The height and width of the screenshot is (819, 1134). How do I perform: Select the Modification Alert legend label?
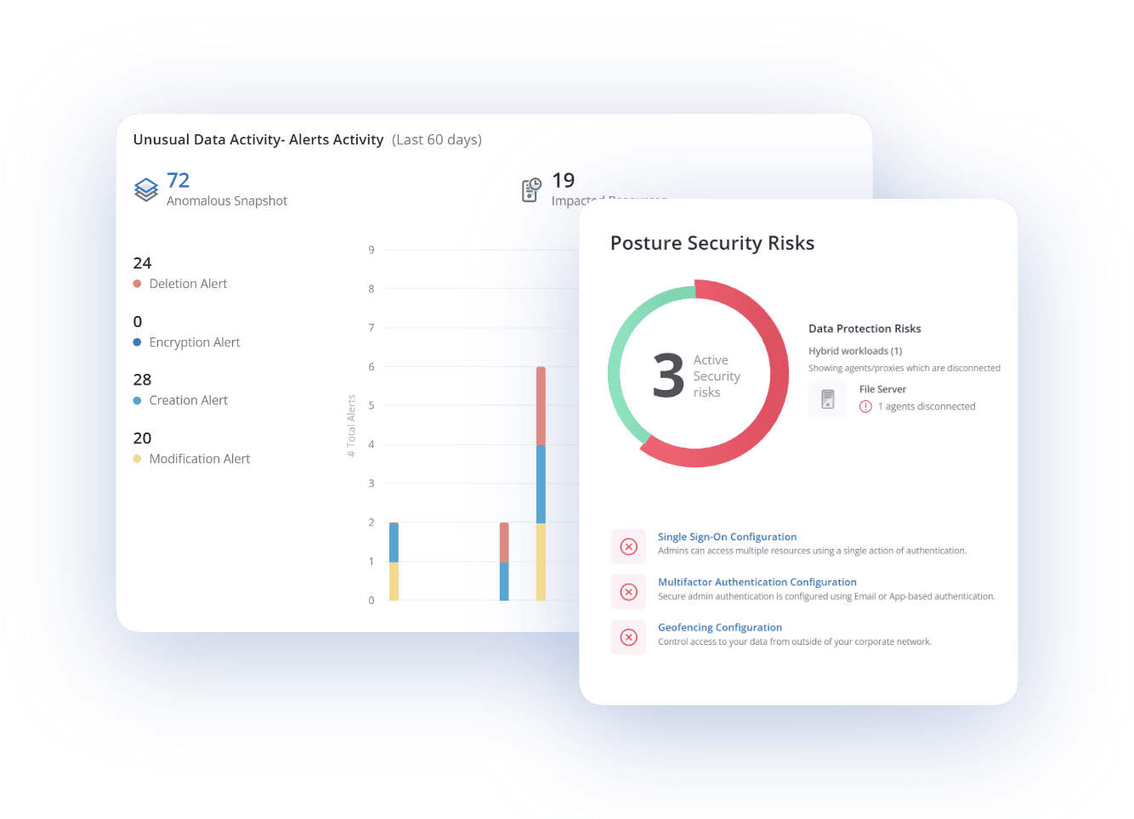tap(200, 459)
